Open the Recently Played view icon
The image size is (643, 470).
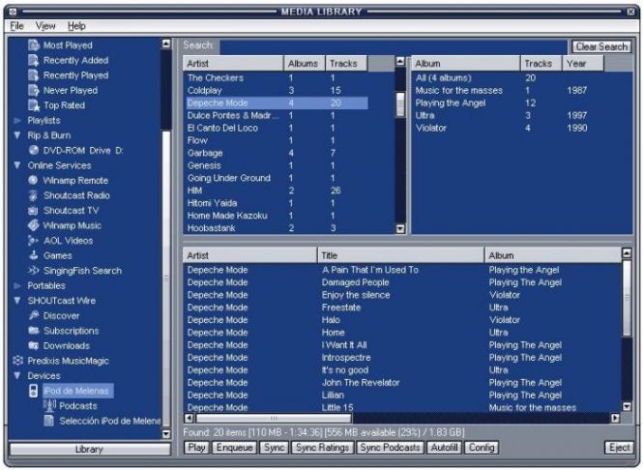[x=34, y=75]
